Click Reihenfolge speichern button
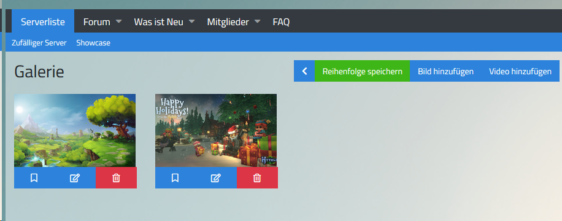The width and height of the screenshot is (562, 221). click(363, 71)
